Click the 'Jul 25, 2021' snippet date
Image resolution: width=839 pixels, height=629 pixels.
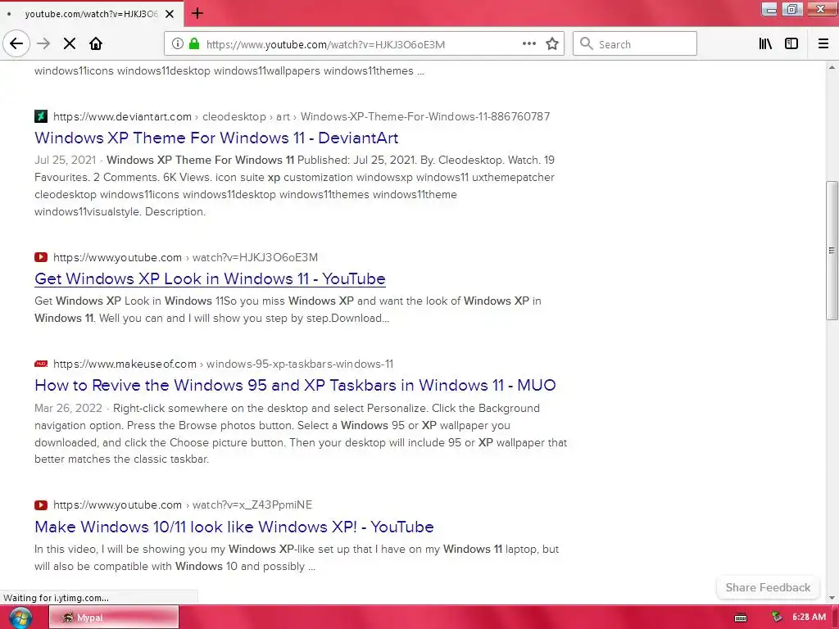tap(65, 160)
